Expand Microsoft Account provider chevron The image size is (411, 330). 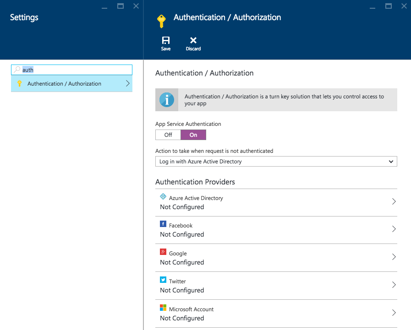click(394, 313)
